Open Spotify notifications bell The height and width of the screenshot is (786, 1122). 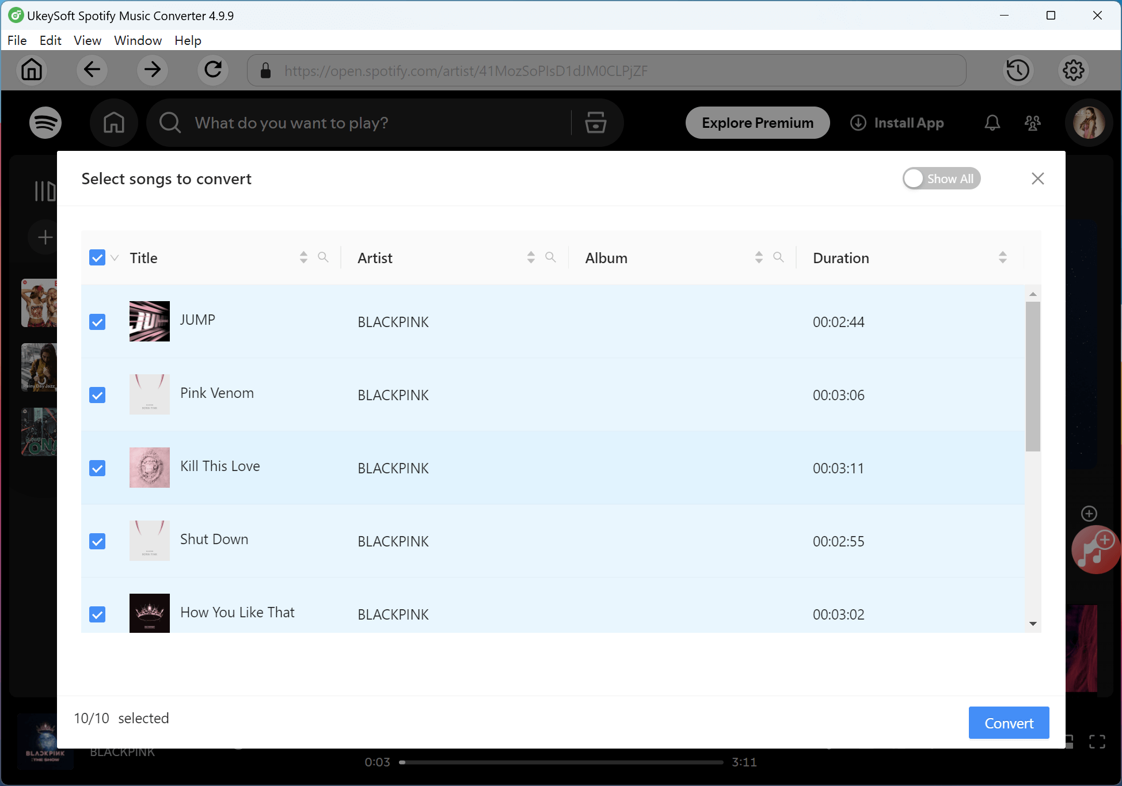(992, 123)
